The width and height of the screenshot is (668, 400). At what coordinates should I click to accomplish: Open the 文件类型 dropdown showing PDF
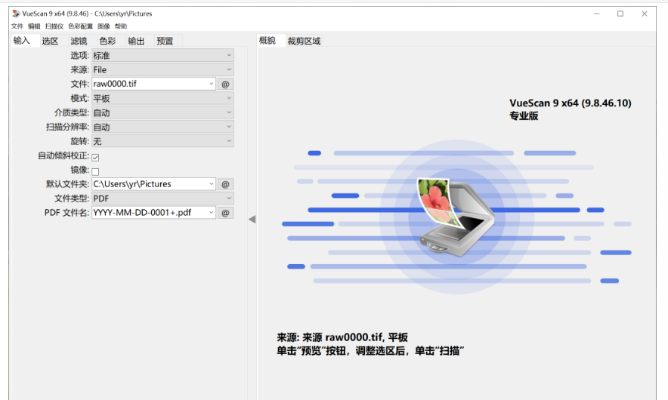click(x=162, y=198)
